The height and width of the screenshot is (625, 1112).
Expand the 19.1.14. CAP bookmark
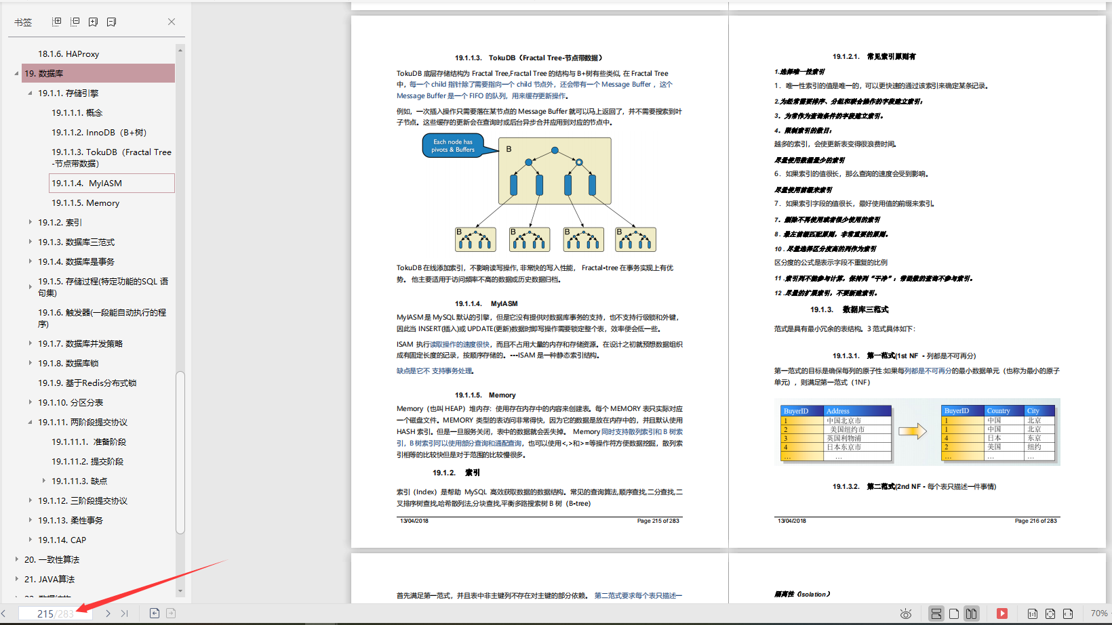(30, 540)
